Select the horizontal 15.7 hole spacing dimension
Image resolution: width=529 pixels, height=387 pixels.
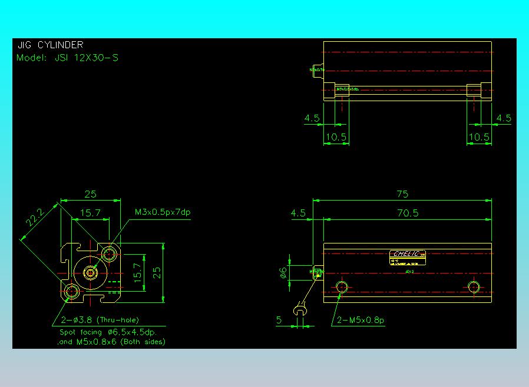pos(90,213)
